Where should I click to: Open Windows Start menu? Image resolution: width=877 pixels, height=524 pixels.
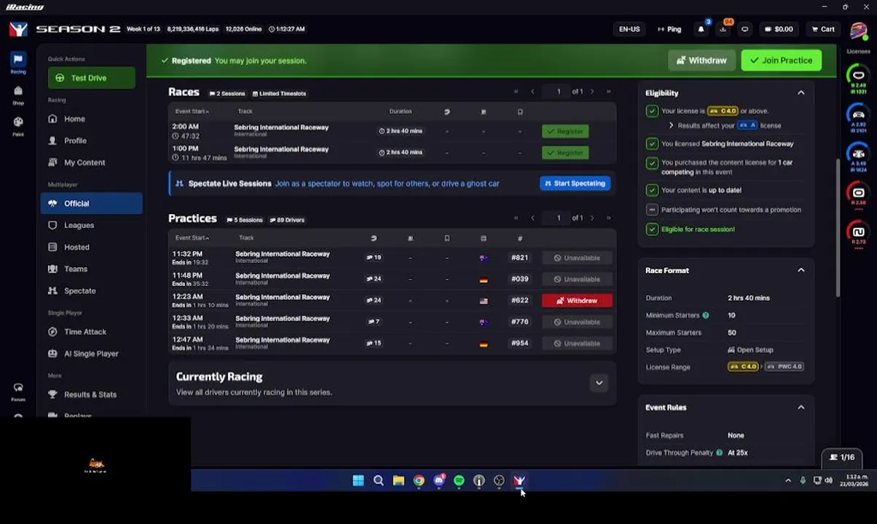coord(358,480)
